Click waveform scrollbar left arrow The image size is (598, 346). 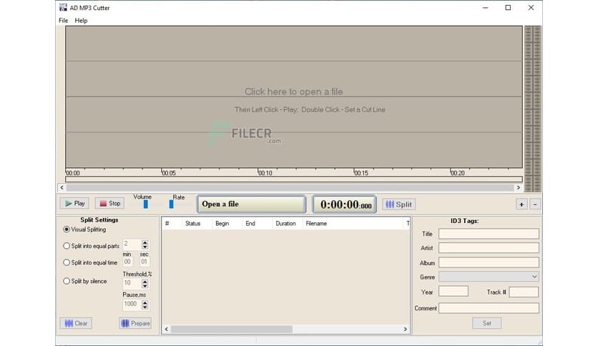(62, 187)
